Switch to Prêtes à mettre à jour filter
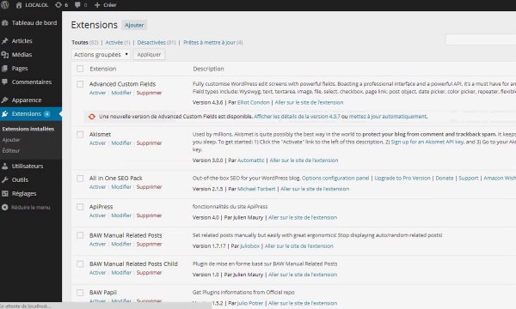Image resolution: width=516 pixels, height=309 pixels. tap(209, 42)
